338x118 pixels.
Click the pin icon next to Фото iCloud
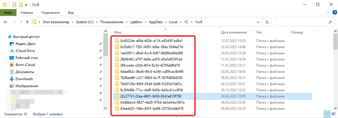coord(100,65)
